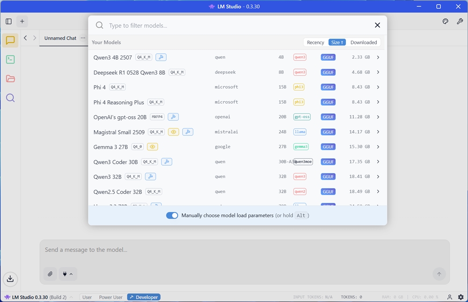This screenshot has width=468, height=302.
Task: Open the app settings gear icon
Action: (461, 297)
